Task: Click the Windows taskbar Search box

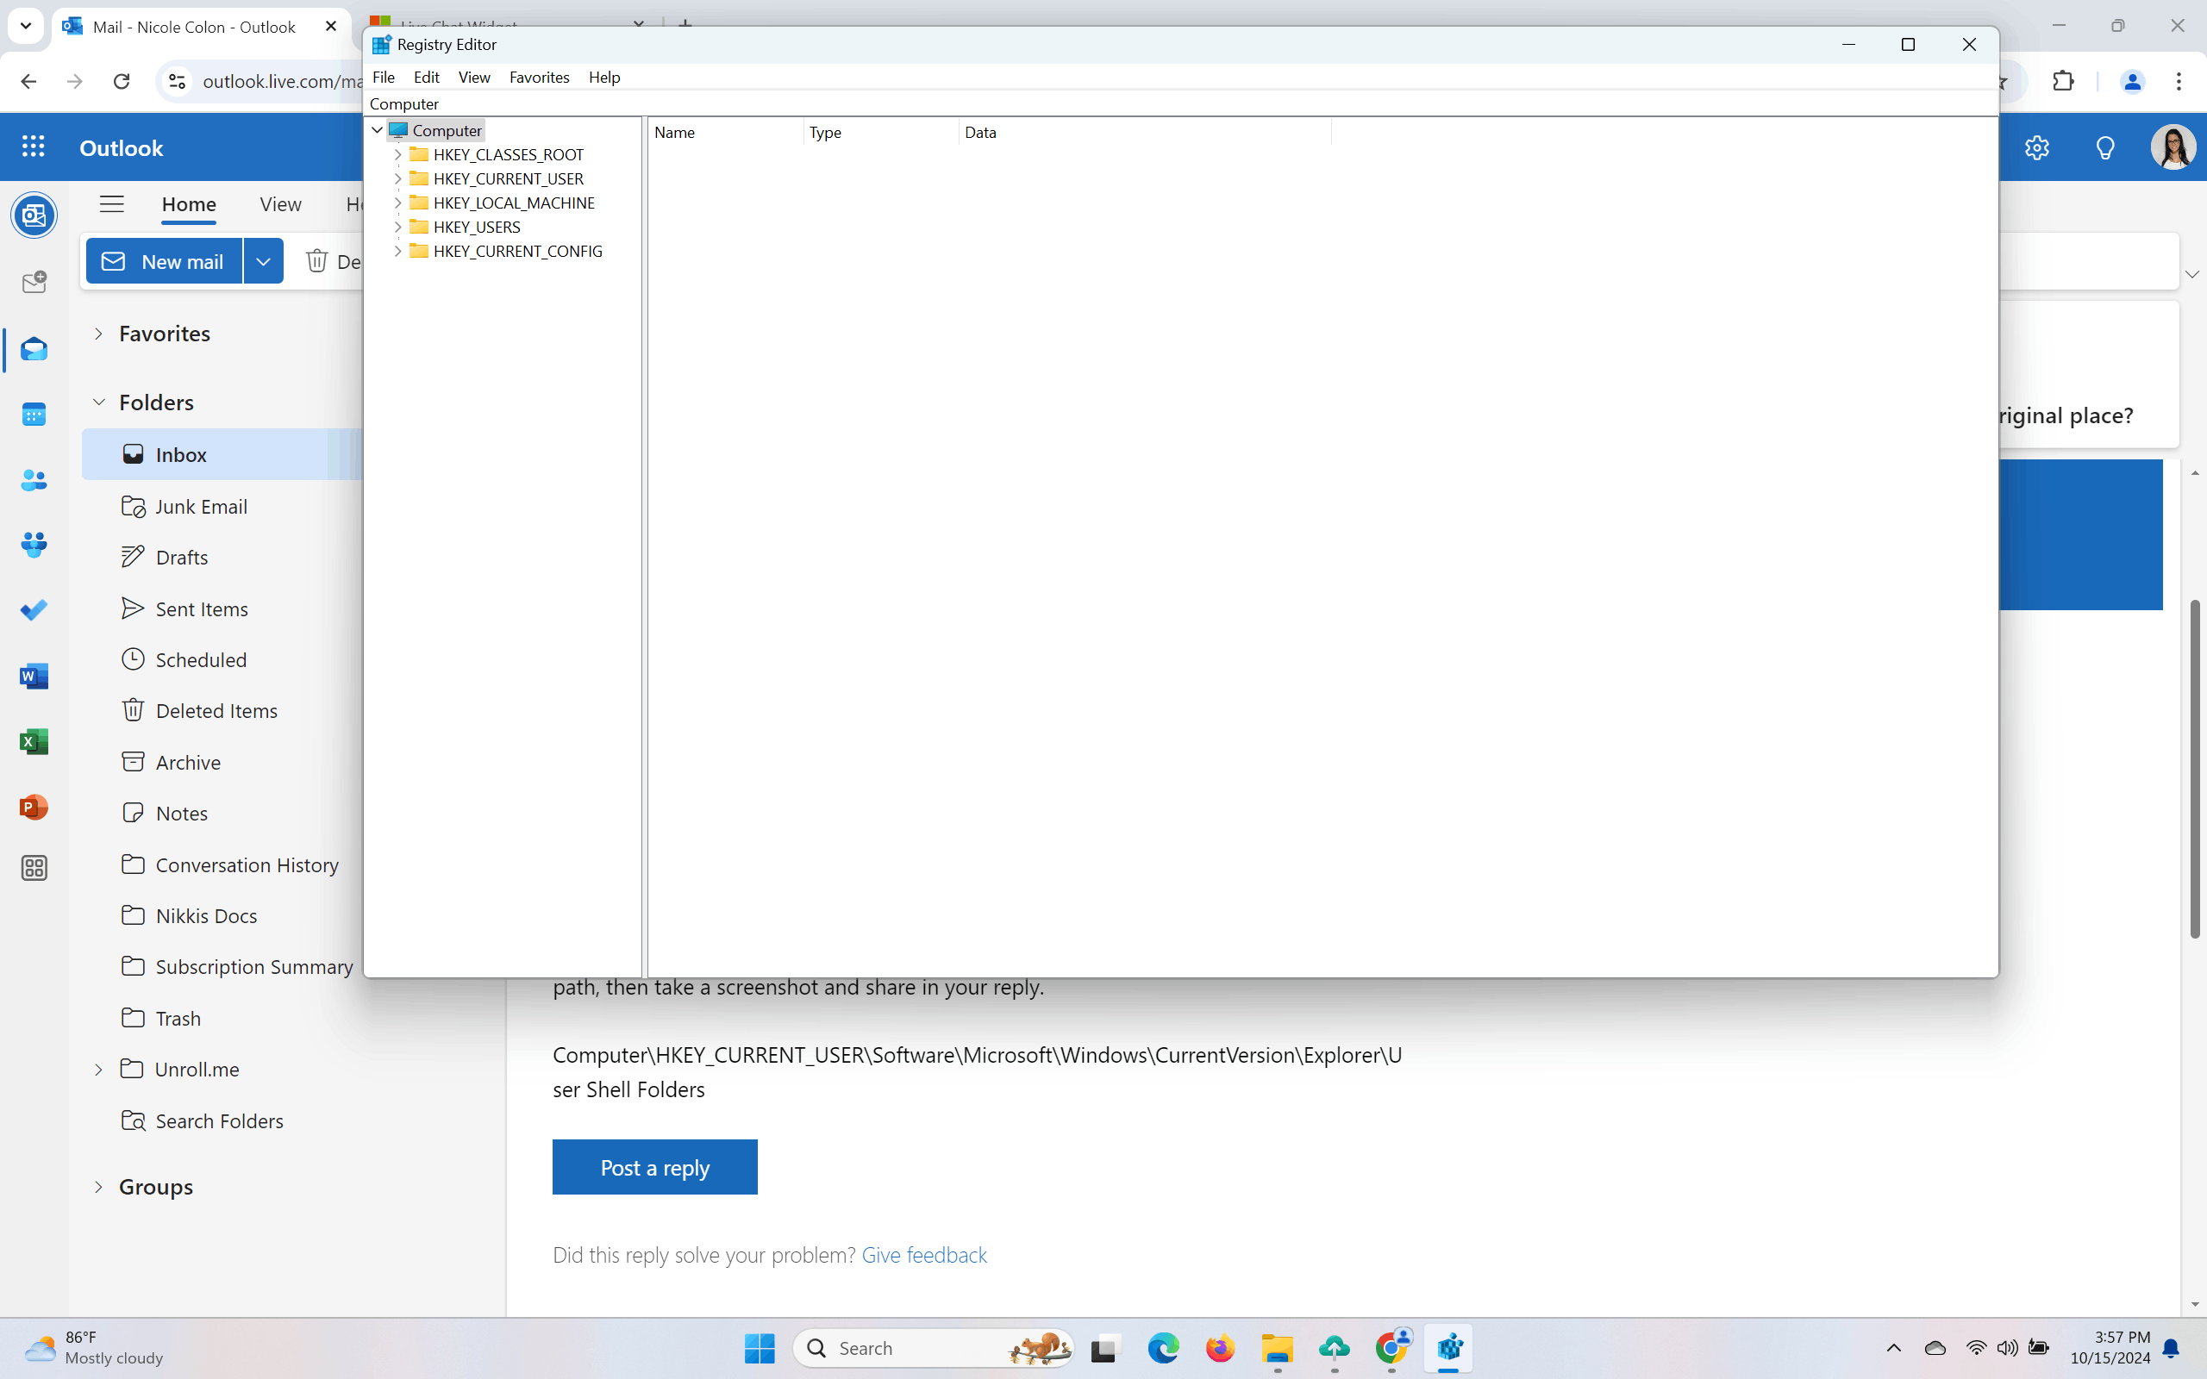Action: [x=933, y=1348]
